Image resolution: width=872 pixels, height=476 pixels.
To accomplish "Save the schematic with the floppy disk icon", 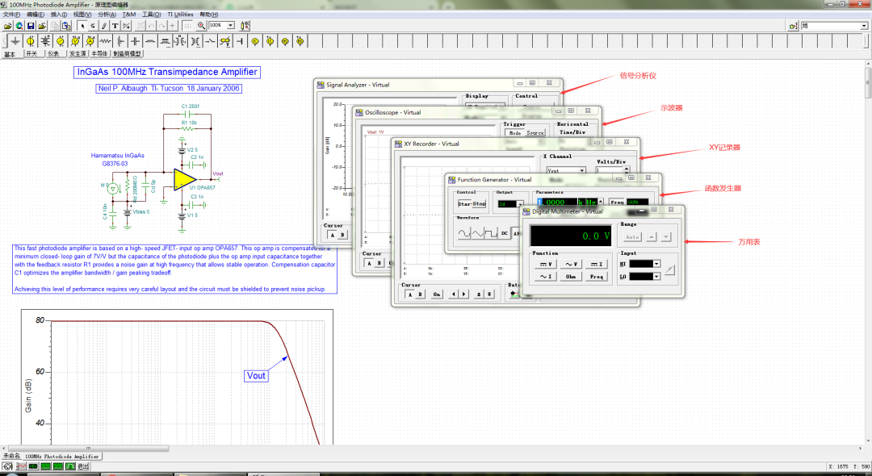I will coord(31,26).
